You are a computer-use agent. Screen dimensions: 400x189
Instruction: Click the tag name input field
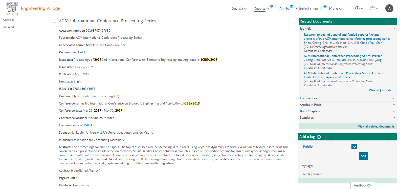pyautogui.click(x=329, y=155)
